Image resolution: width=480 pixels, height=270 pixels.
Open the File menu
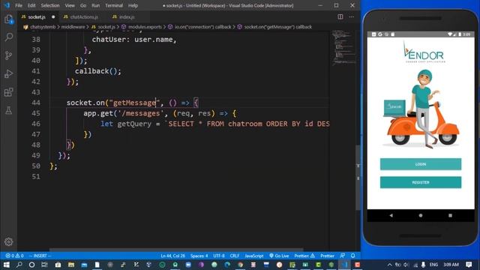point(19,5)
